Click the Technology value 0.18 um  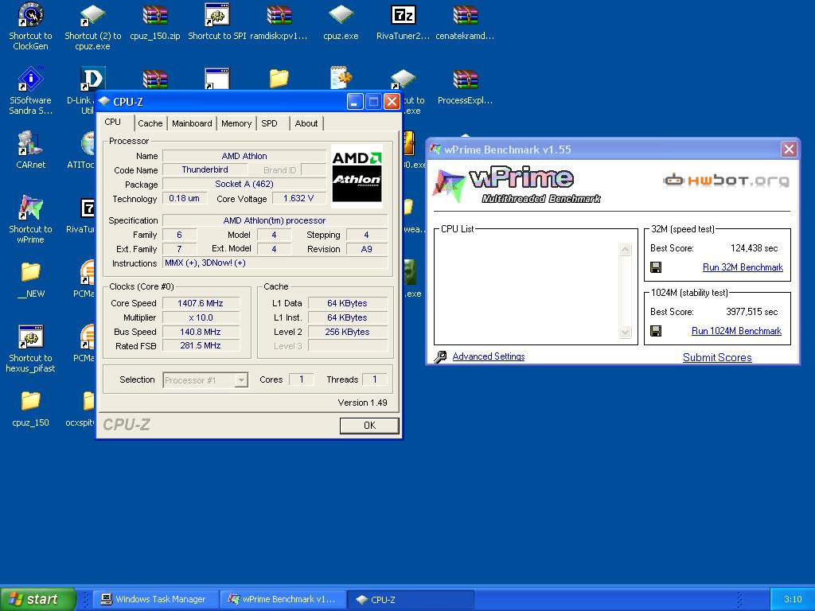pyautogui.click(x=185, y=198)
